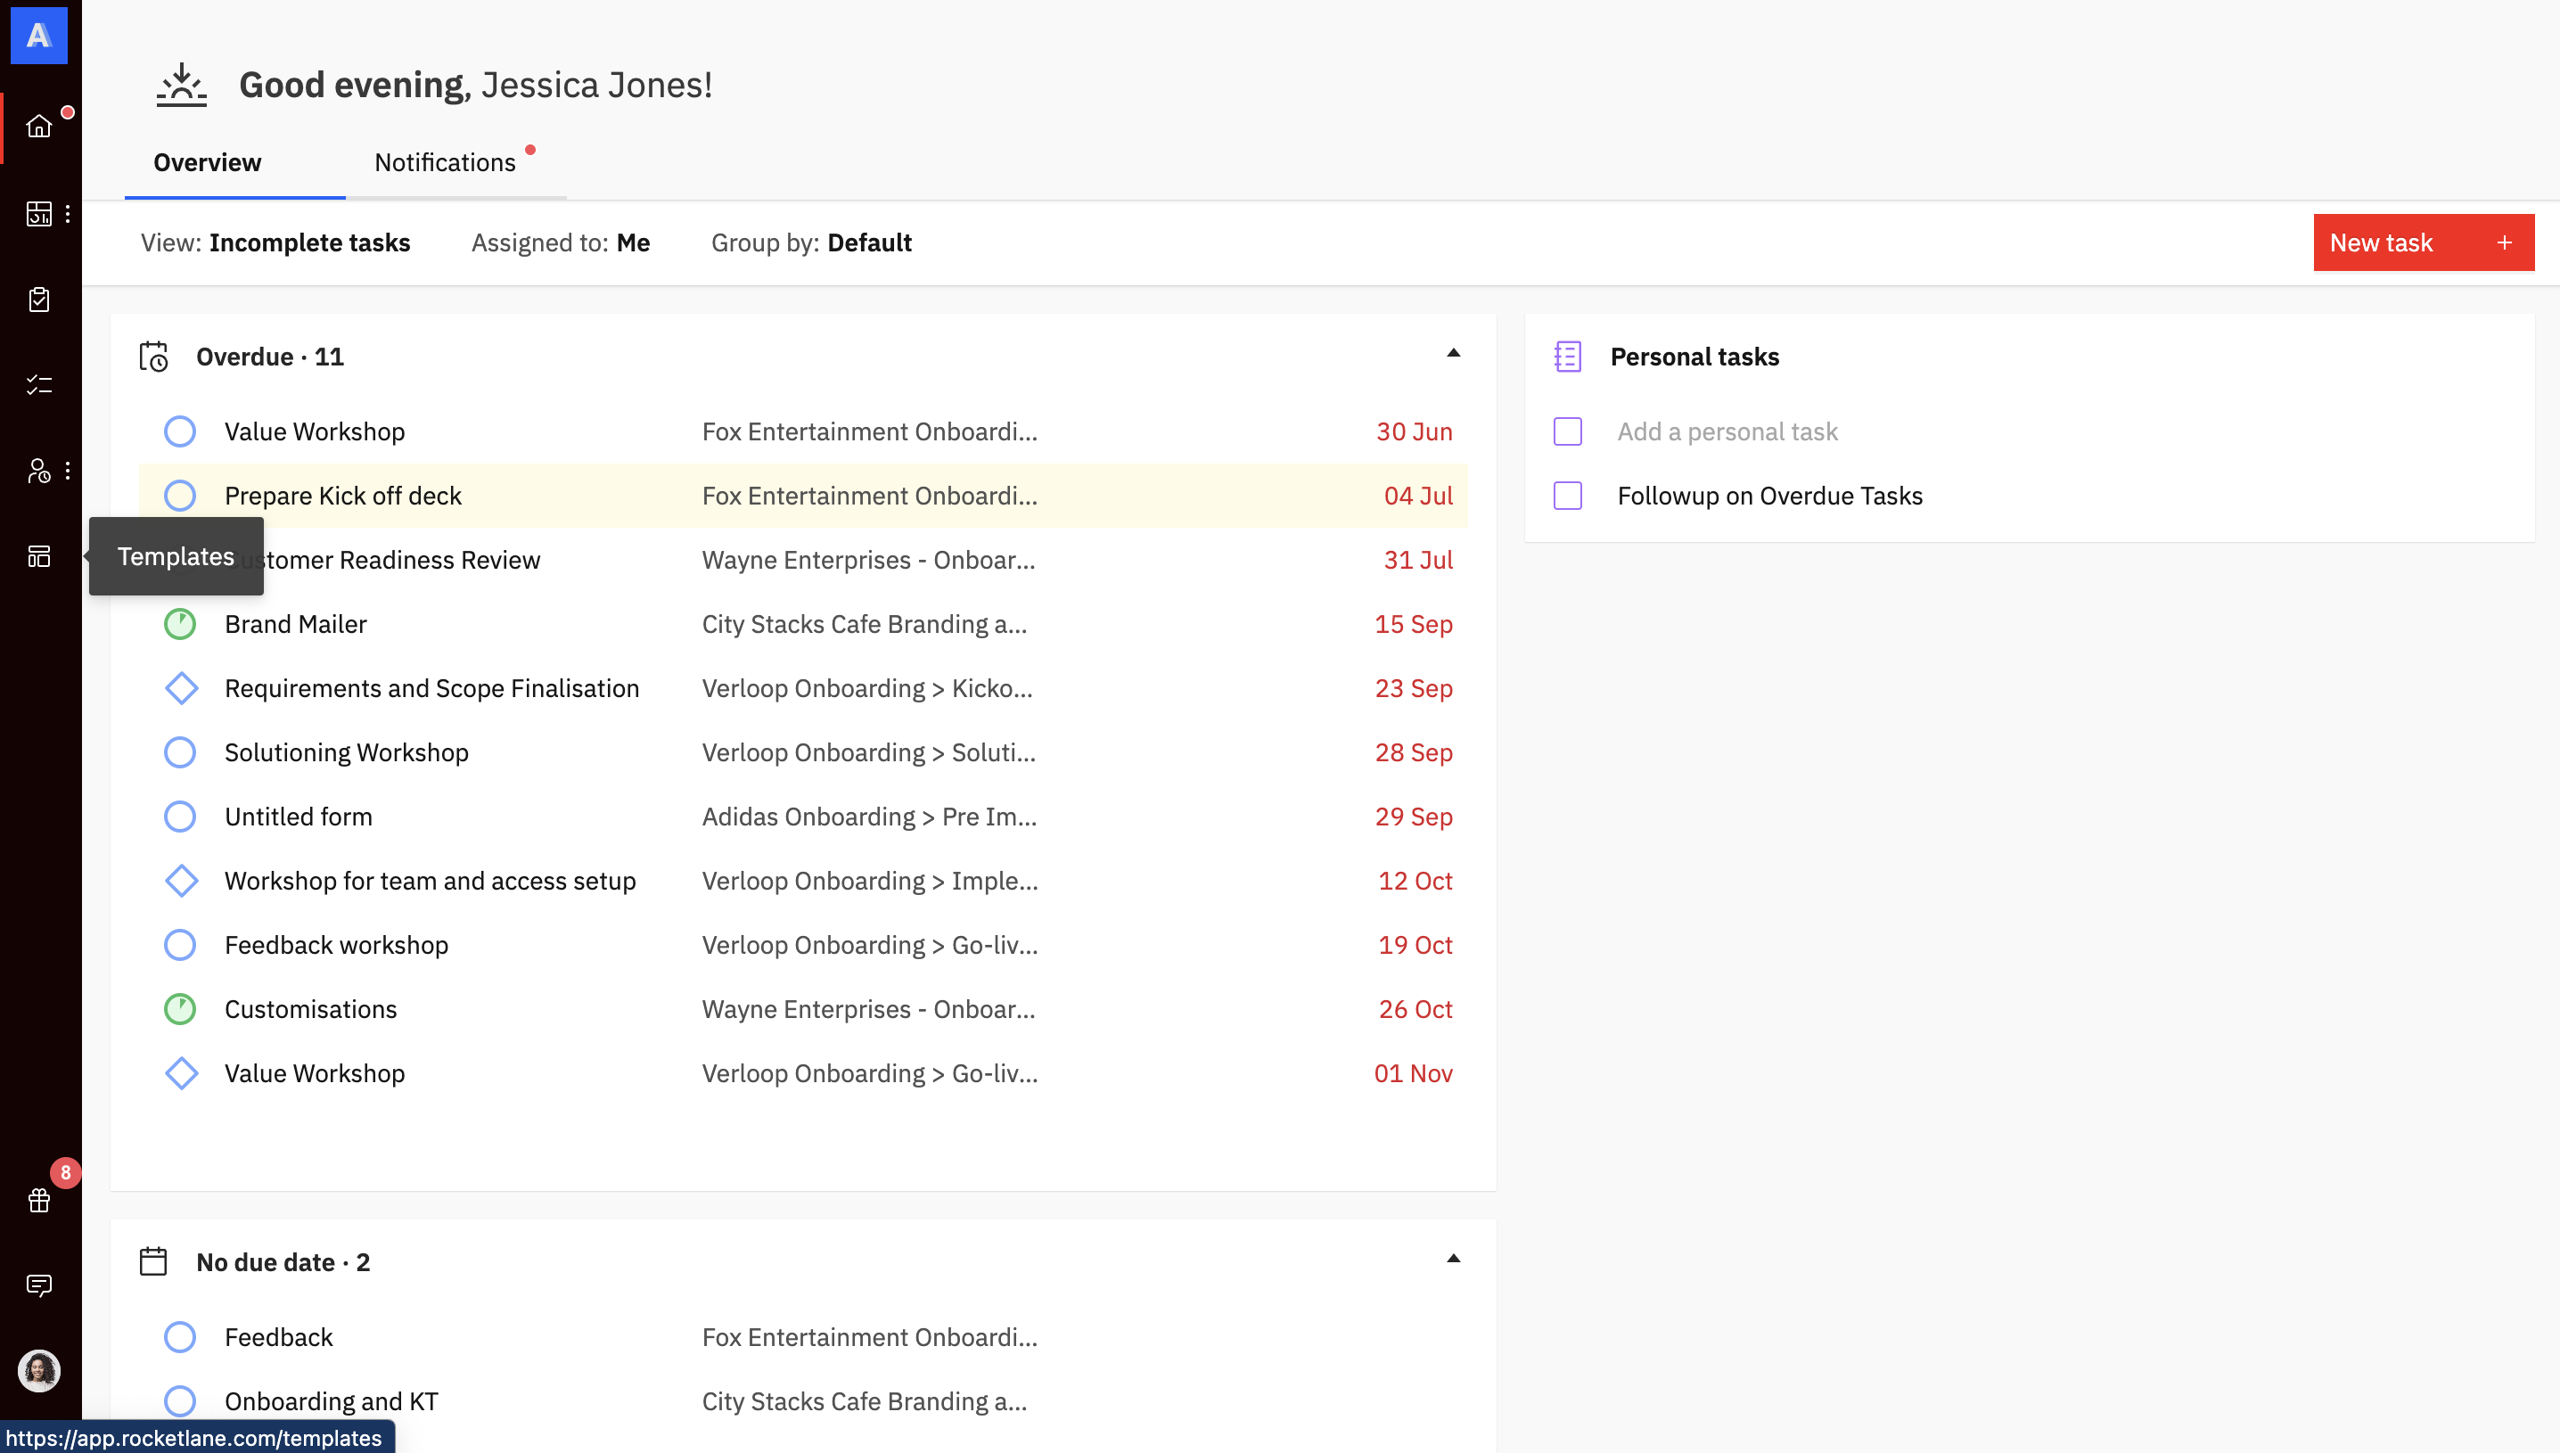Viewport: 2560px width, 1453px height.
Task: Click the user avatar in the sidebar
Action: tap(39, 1370)
